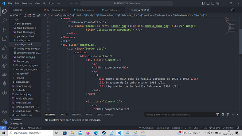Viewport: 242px width, 136px height.
Task: Open the Selection menu
Action: (x=27, y=3)
